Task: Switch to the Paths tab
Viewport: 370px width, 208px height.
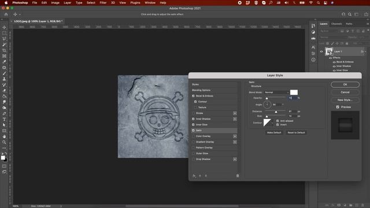Action: [349, 24]
